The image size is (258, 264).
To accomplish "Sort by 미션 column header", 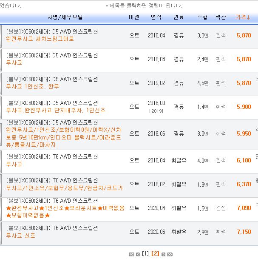I will (134, 17).
